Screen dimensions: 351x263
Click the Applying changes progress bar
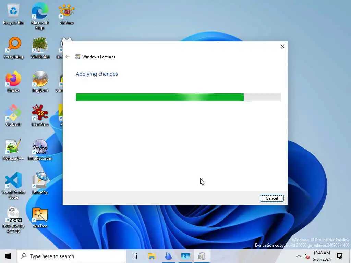tap(178, 97)
